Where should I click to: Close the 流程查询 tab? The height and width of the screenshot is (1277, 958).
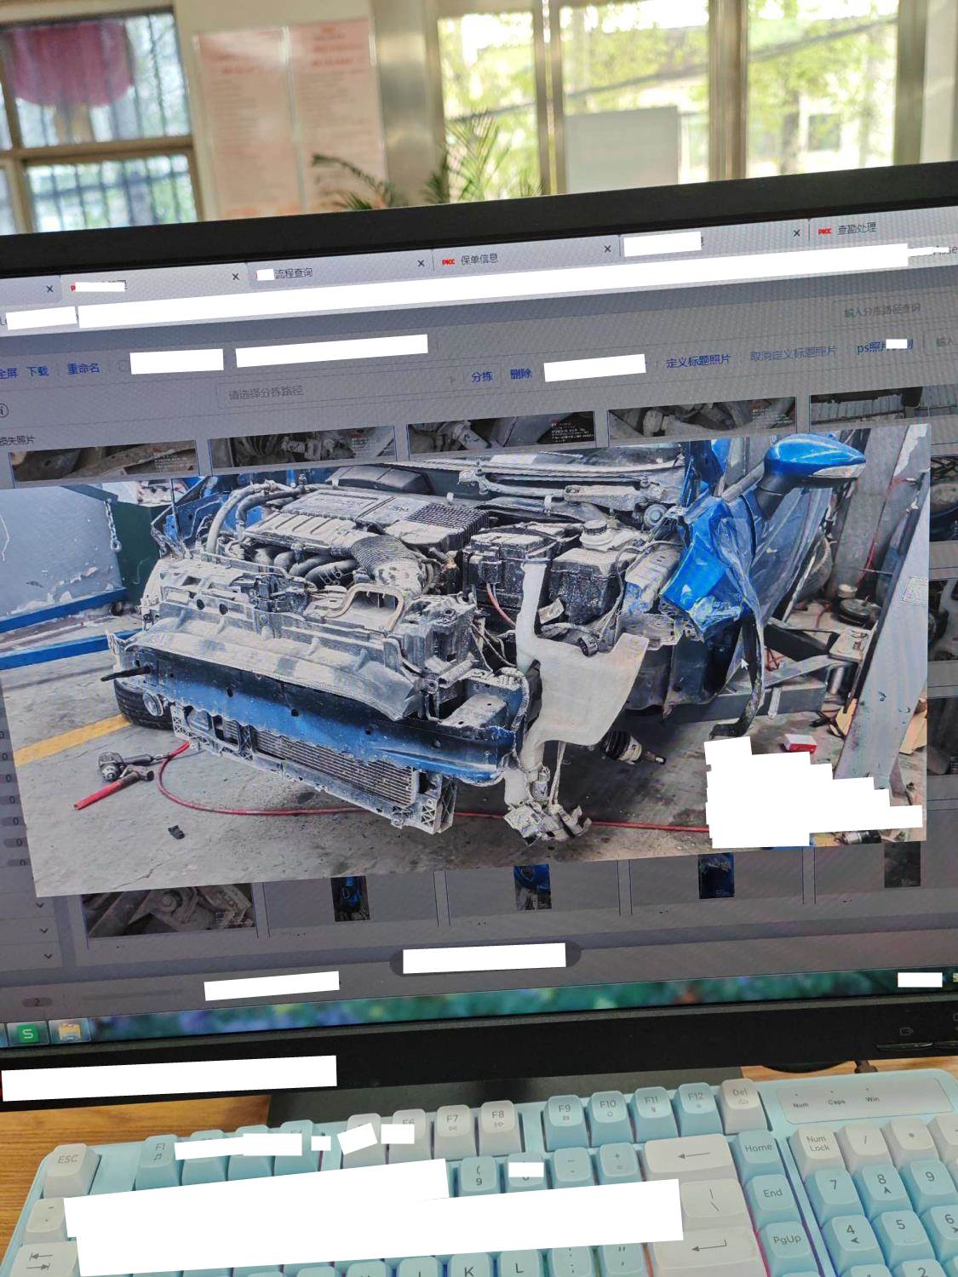coord(421,264)
